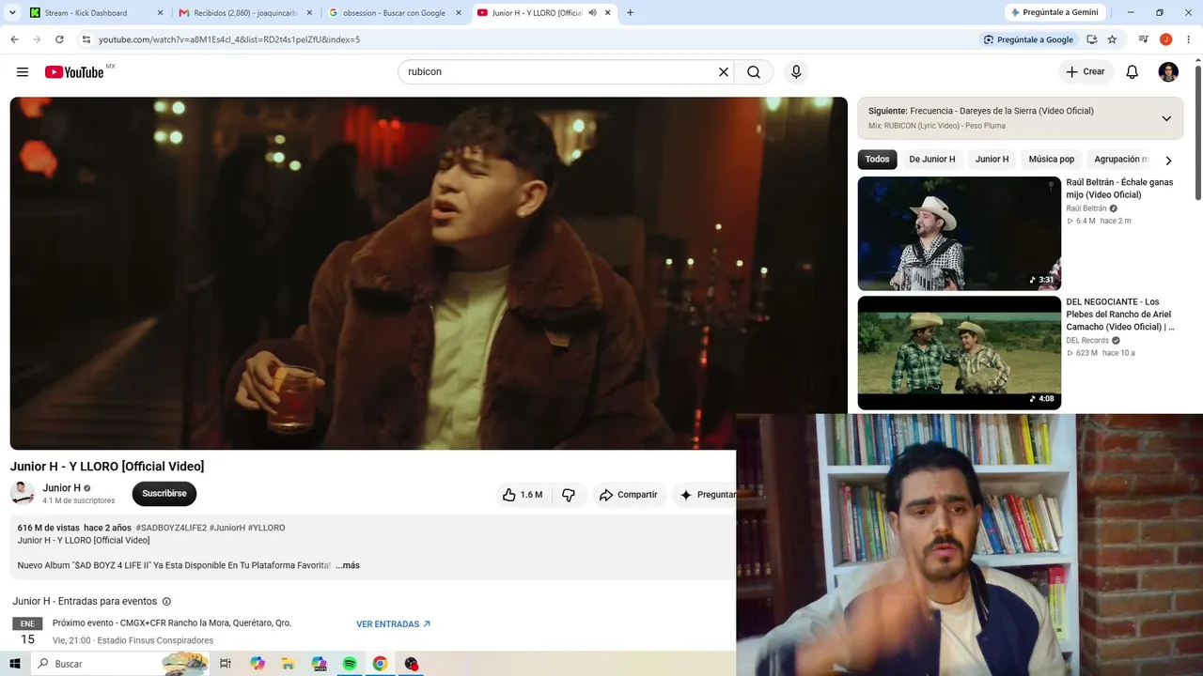Select the Junior H filter chip
Screen dimensions: 1203x676
pos(992,160)
